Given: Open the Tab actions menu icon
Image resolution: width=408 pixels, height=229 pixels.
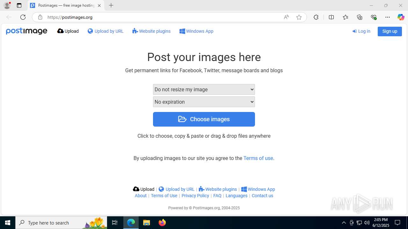Looking at the screenshot, I should point(19,5).
